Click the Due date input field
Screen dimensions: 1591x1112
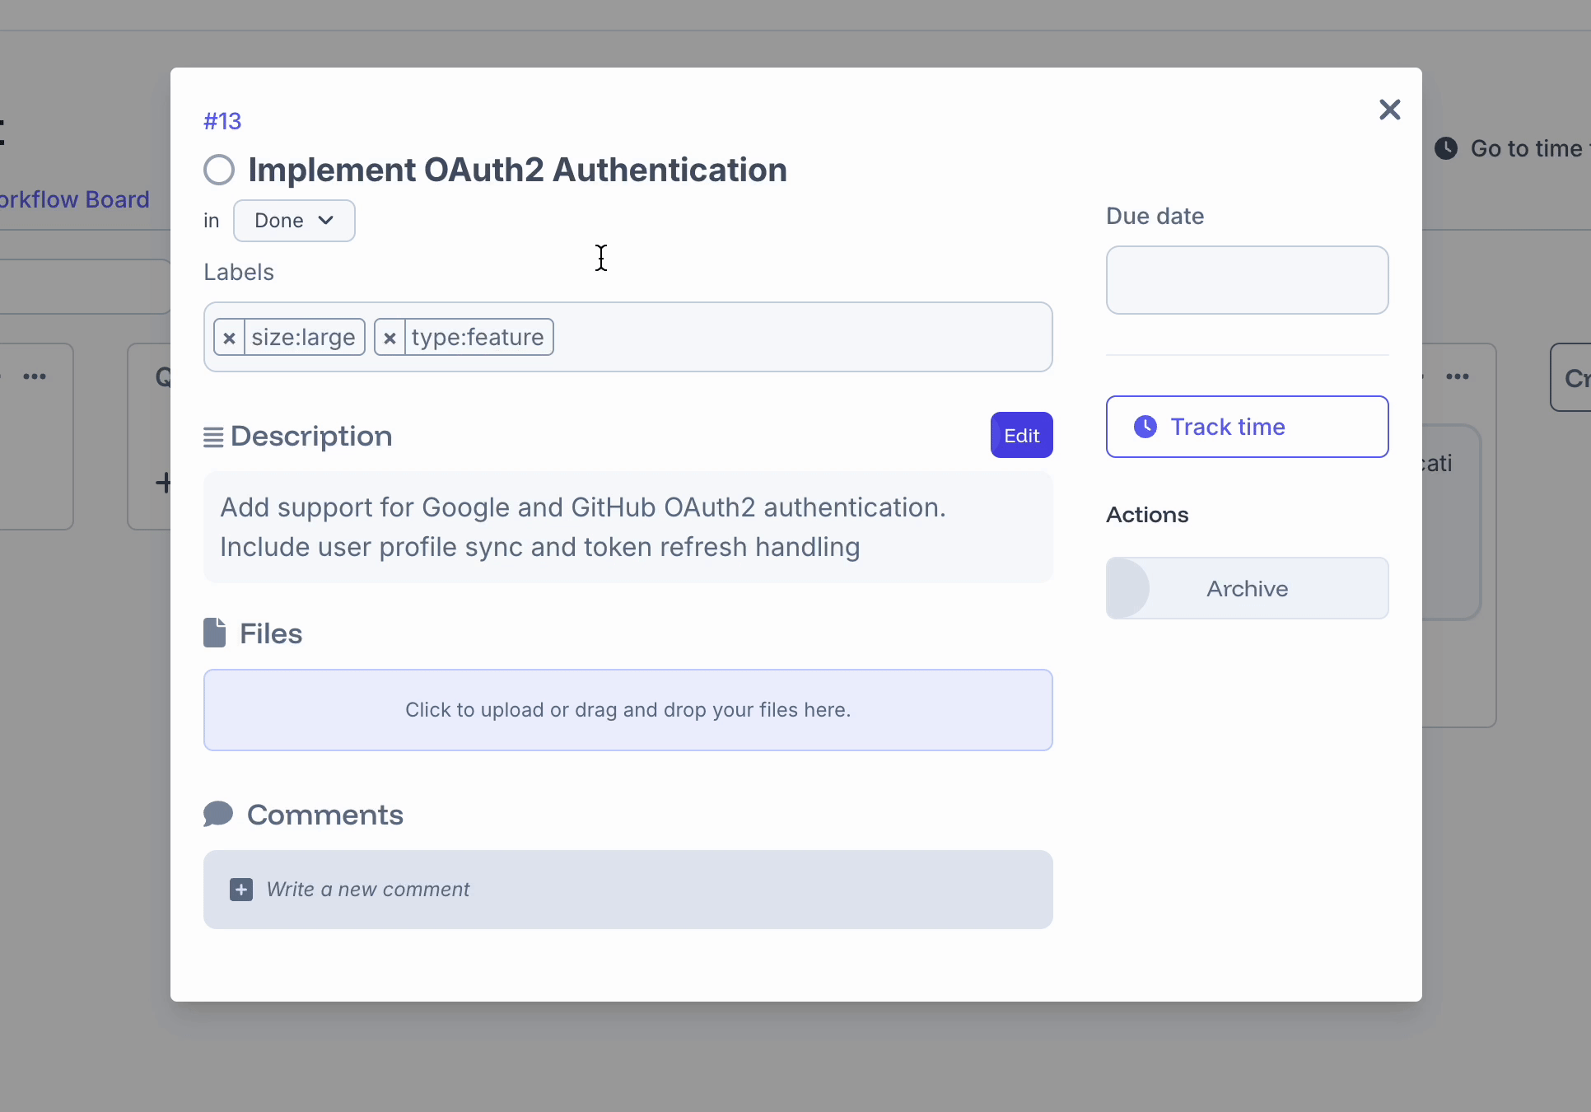[x=1247, y=280]
